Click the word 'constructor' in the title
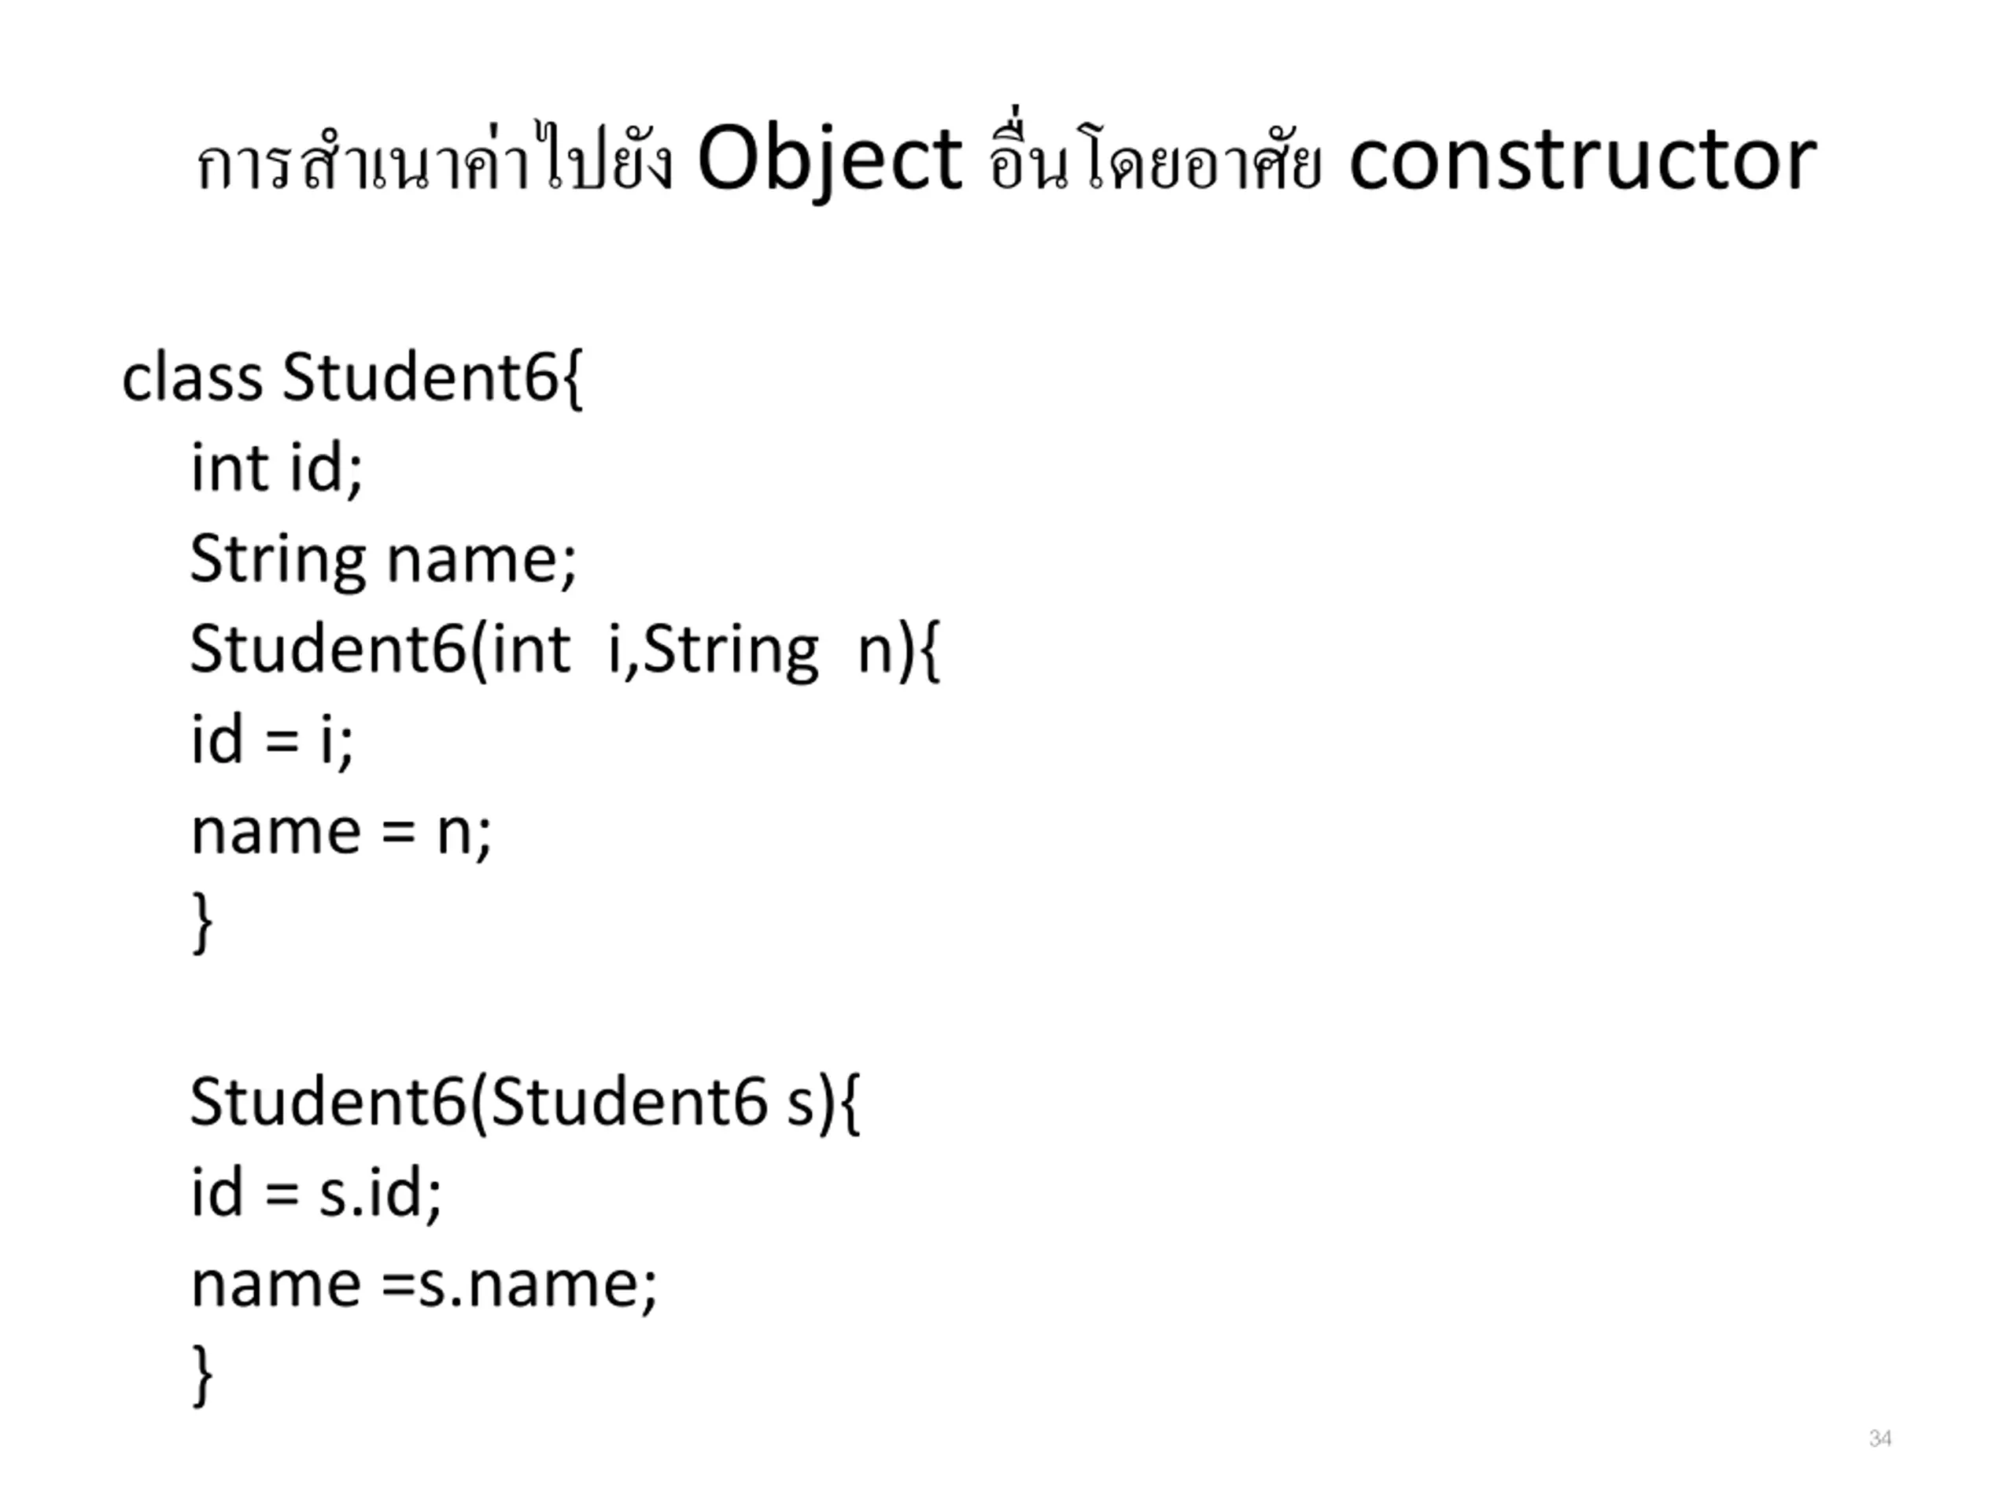The width and height of the screenshot is (2014, 1510). click(x=1584, y=161)
